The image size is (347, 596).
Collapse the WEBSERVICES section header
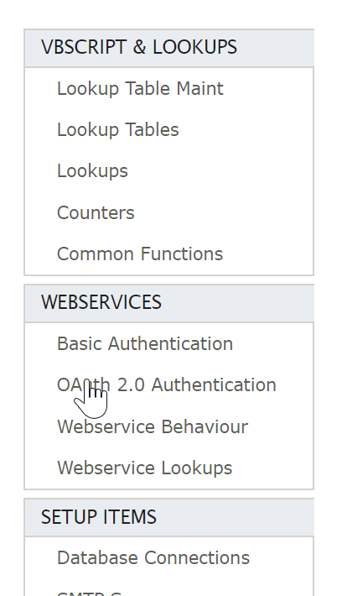pyautogui.click(x=169, y=303)
